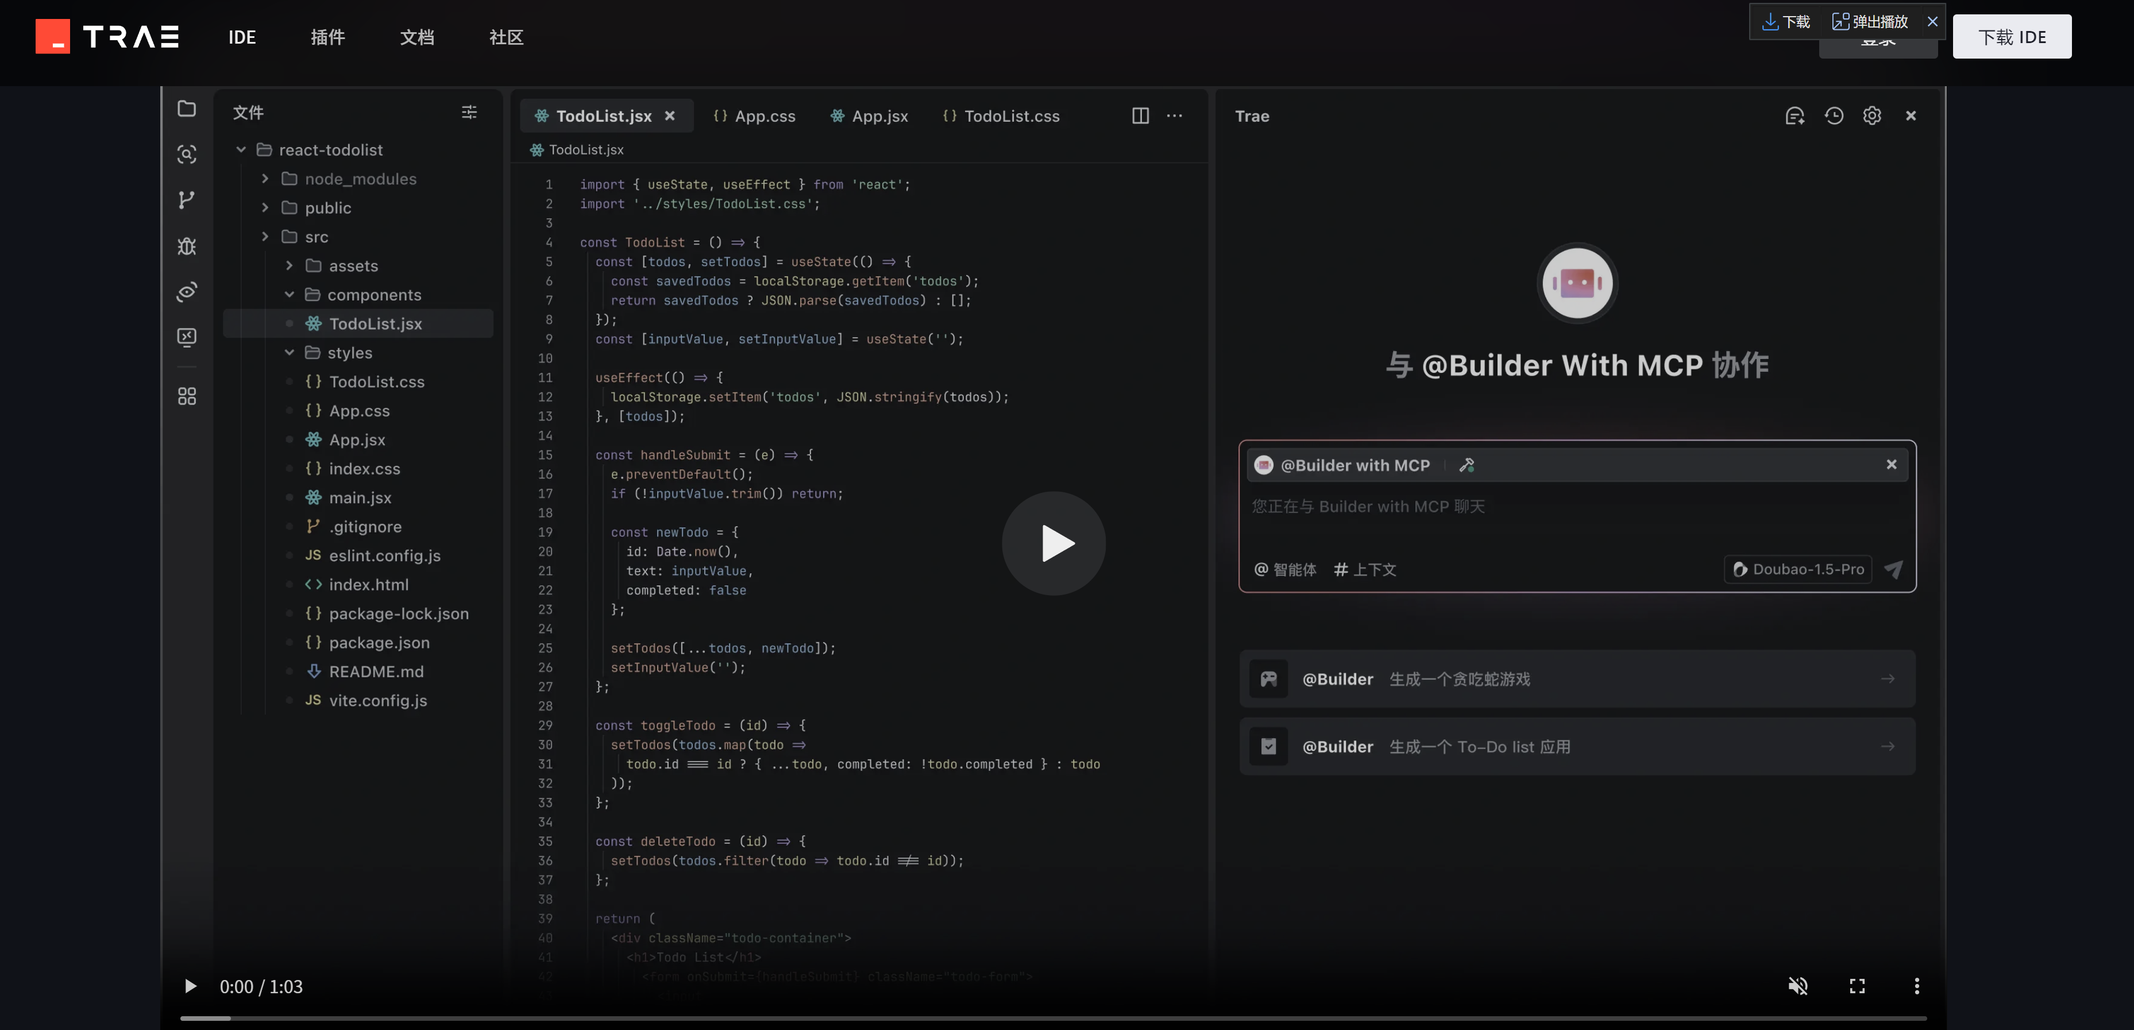The image size is (2134, 1030).
Task: Click the tools hammer icon beside Builder with MCP
Action: pos(1467,465)
